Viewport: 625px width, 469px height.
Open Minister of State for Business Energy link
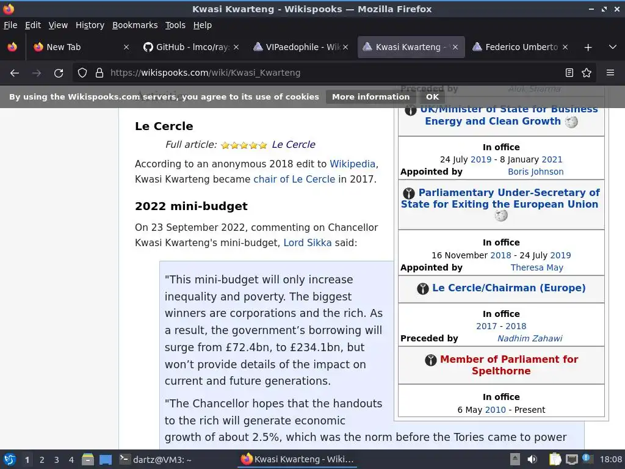pos(509,115)
